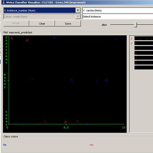Select the first attribute strip beside X
Viewport: 153px width, 153px height.
point(144,38)
